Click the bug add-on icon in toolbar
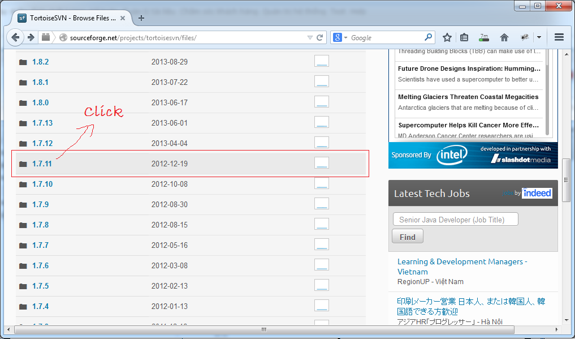This screenshot has height=339, width=575. coord(524,37)
